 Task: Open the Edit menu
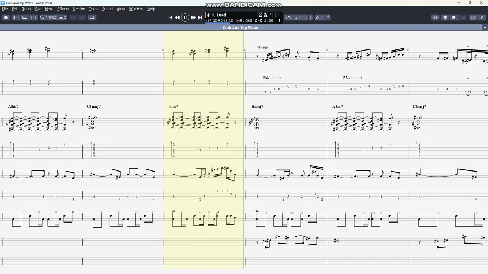(x=15, y=9)
